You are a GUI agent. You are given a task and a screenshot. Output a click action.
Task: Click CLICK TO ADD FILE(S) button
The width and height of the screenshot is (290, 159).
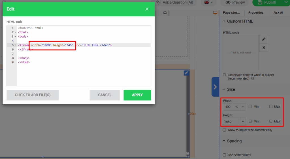click(x=33, y=95)
